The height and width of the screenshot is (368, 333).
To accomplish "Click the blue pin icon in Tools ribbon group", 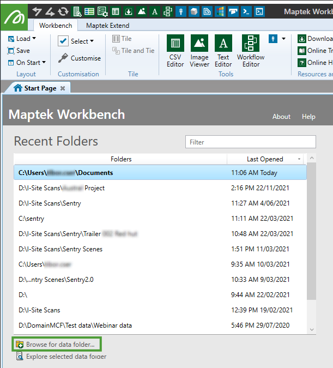I will 273,39.
